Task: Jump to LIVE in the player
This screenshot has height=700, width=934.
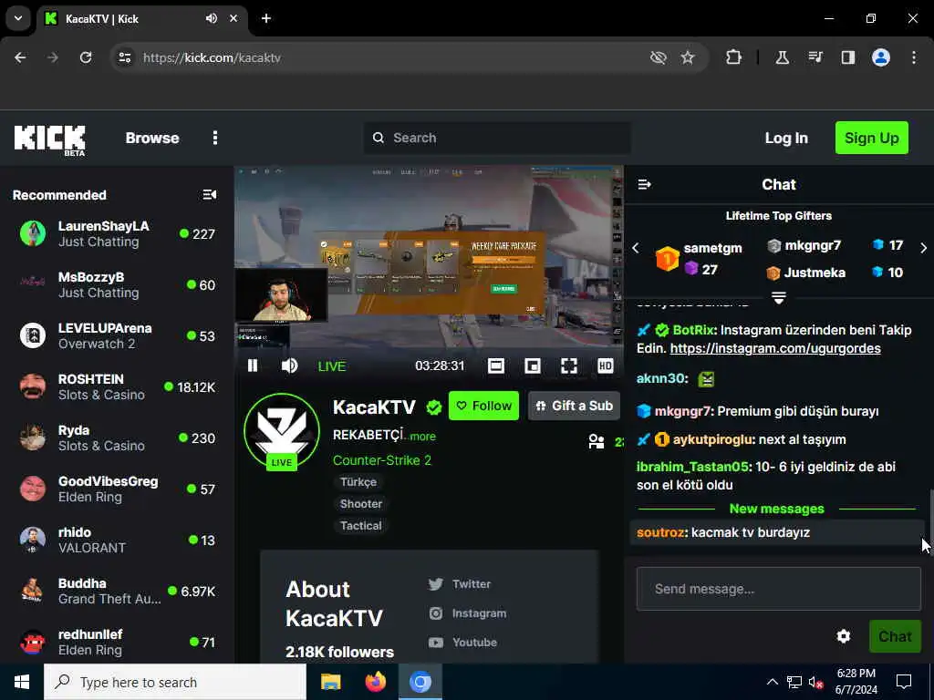Action: (332, 366)
